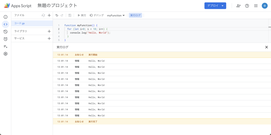Add a new file with plus icon
This screenshot has height=135, width=271.
tap(49, 15)
